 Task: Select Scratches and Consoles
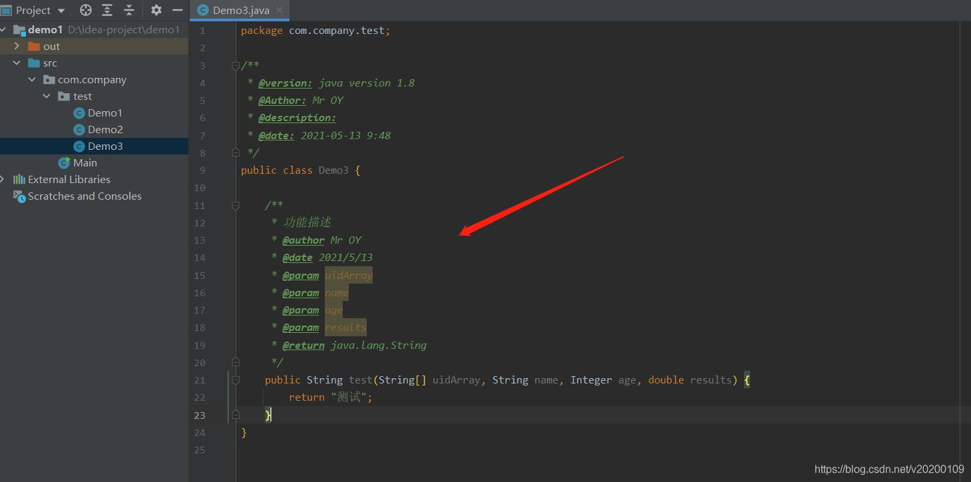(x=85, y=196)
